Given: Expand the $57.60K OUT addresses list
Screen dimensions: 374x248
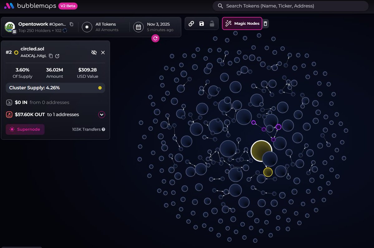Looking at the screenshot, I should pos(102,115).
